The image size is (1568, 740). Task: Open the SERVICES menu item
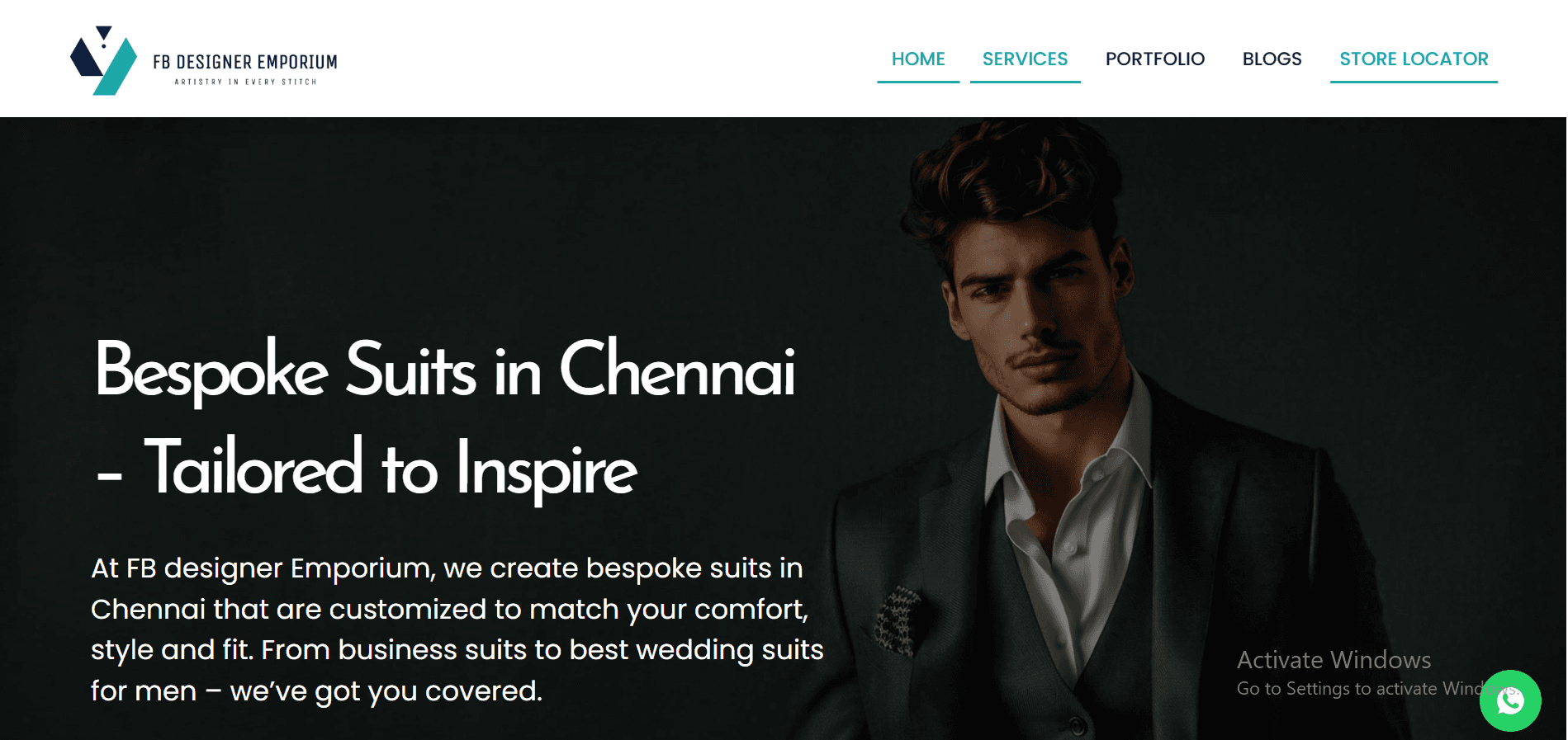[x=1025, y=59]
